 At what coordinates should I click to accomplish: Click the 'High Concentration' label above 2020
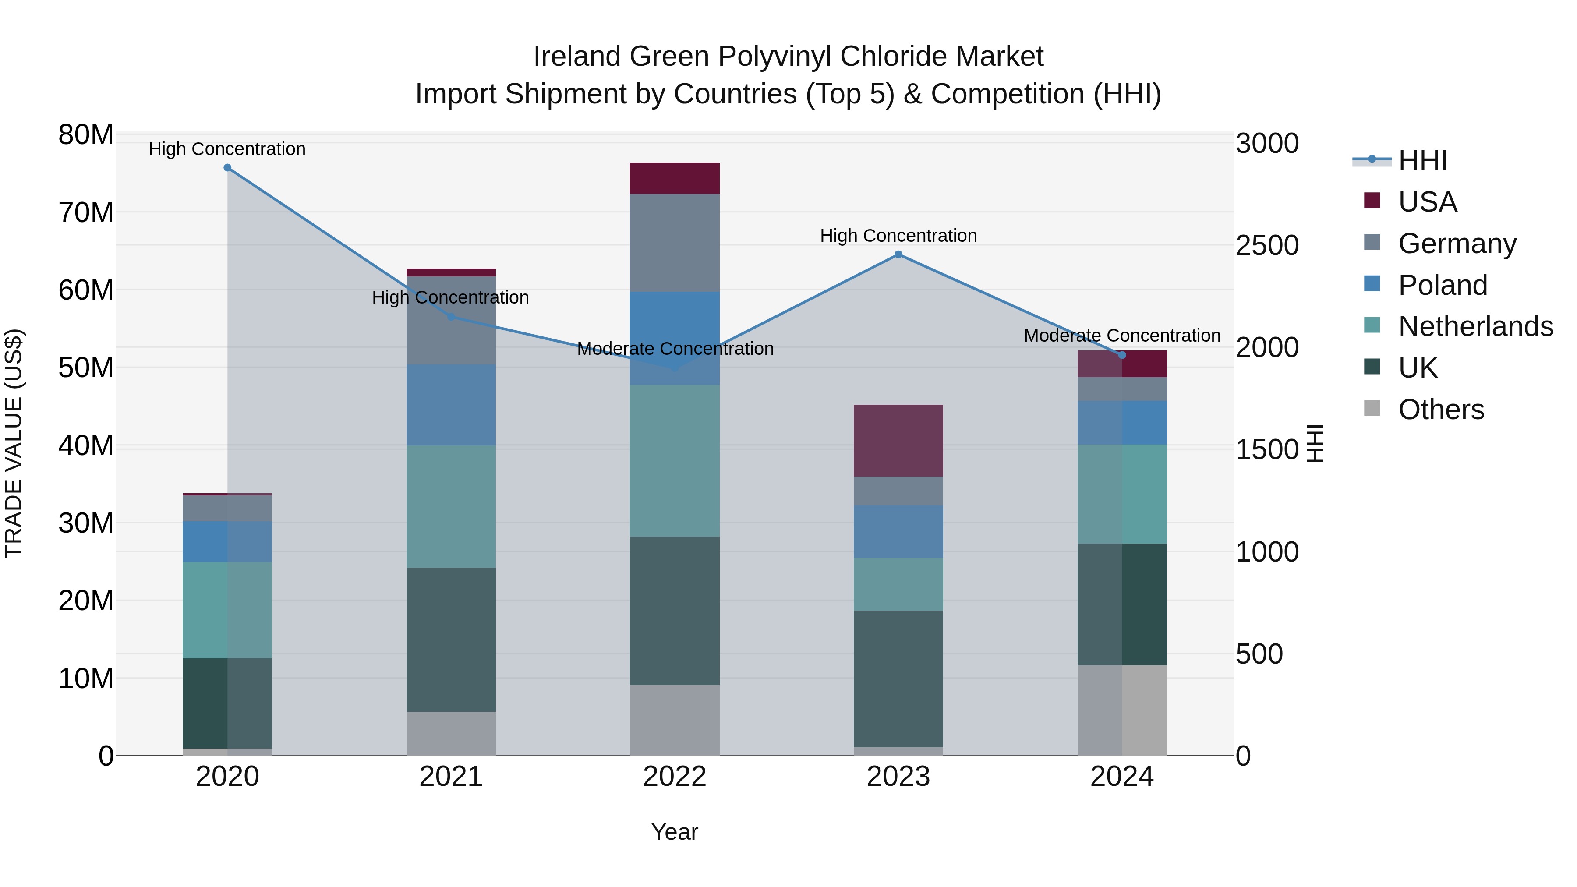click(227, 149)
